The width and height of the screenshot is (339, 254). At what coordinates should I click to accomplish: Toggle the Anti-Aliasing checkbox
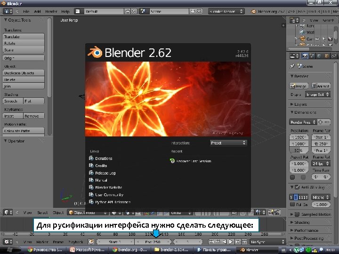(x=297, y=187)
